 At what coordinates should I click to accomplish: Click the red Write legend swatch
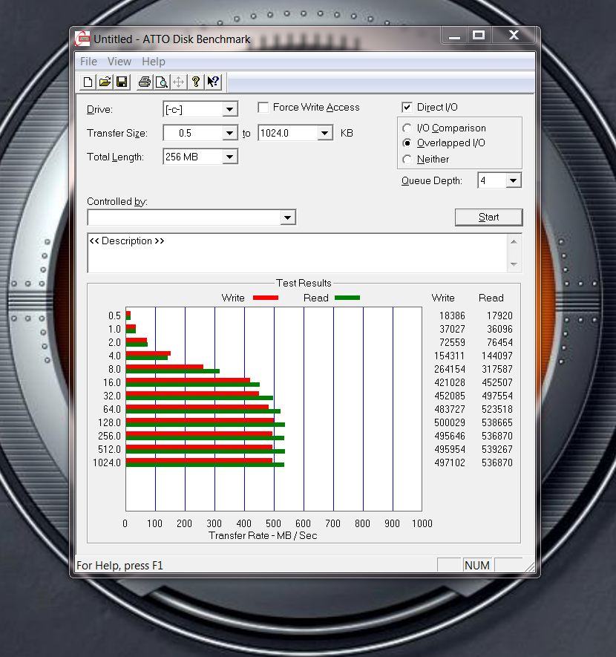click(x=266, y=298)
